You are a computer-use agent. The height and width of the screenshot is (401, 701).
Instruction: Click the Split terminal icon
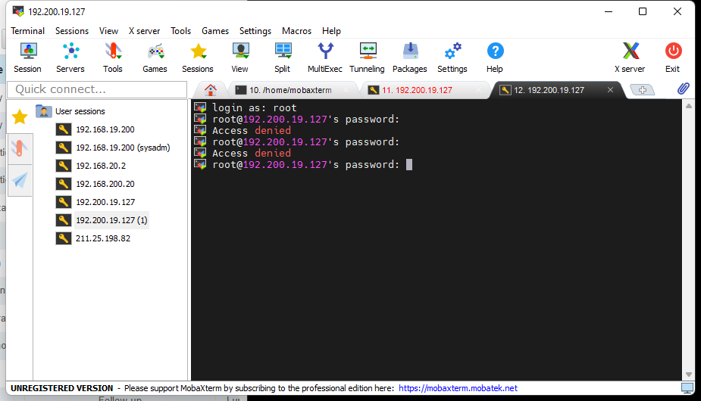(283, 57)
